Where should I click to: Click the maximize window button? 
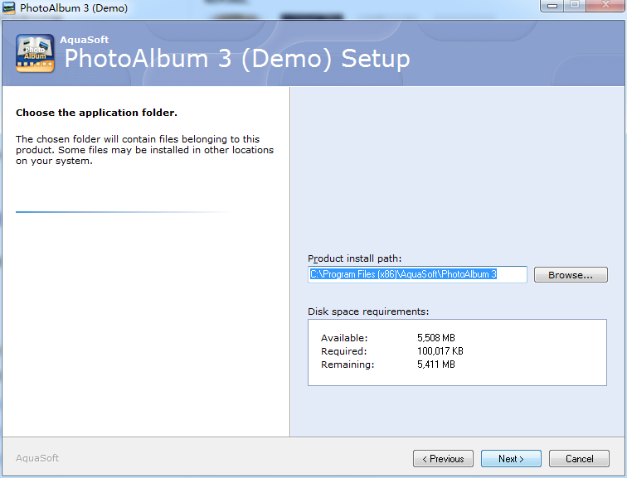(x=575, y=6)
